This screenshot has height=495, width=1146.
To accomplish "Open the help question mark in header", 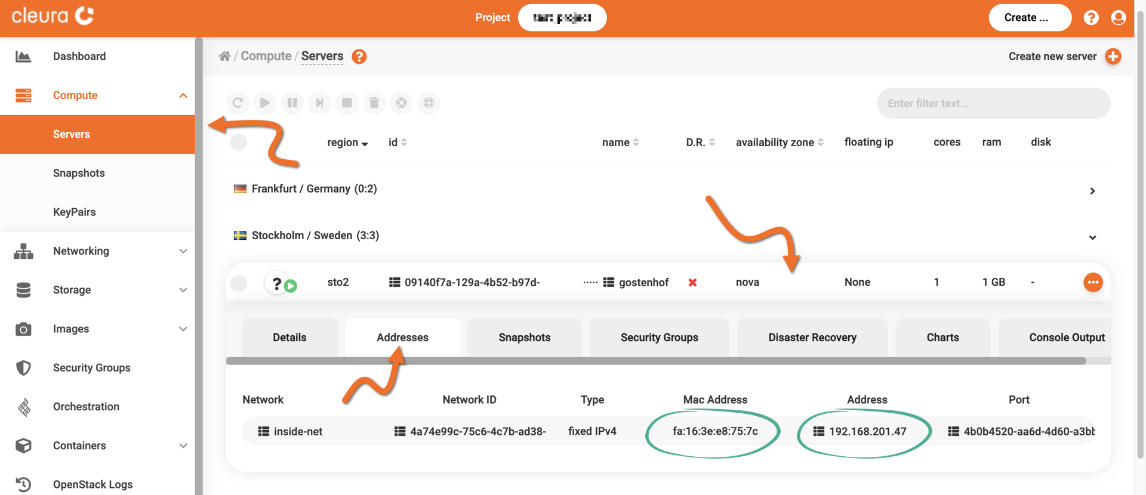I will pos(1091,18).
